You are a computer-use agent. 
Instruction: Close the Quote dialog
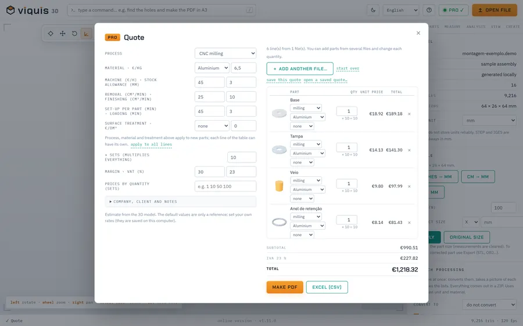[418, 33]
